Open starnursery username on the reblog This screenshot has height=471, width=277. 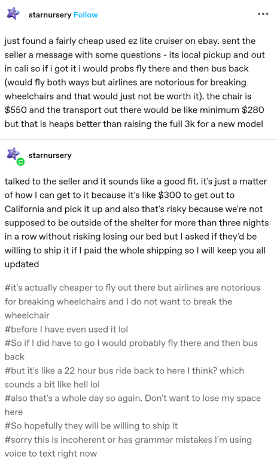point(50,155)
